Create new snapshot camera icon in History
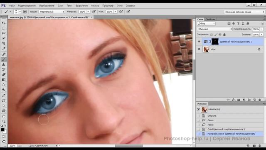This screenshot has width=266, height=150. click(x=254, y=146)
